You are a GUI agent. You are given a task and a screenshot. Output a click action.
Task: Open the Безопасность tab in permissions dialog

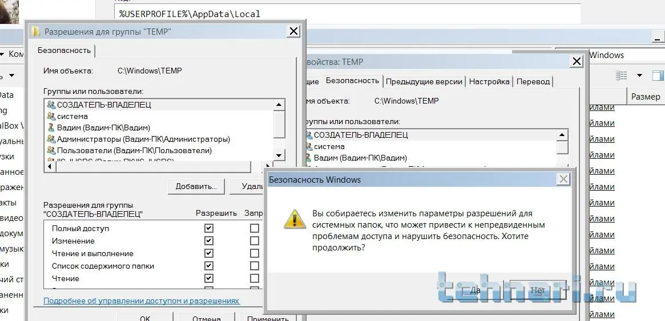65,50
